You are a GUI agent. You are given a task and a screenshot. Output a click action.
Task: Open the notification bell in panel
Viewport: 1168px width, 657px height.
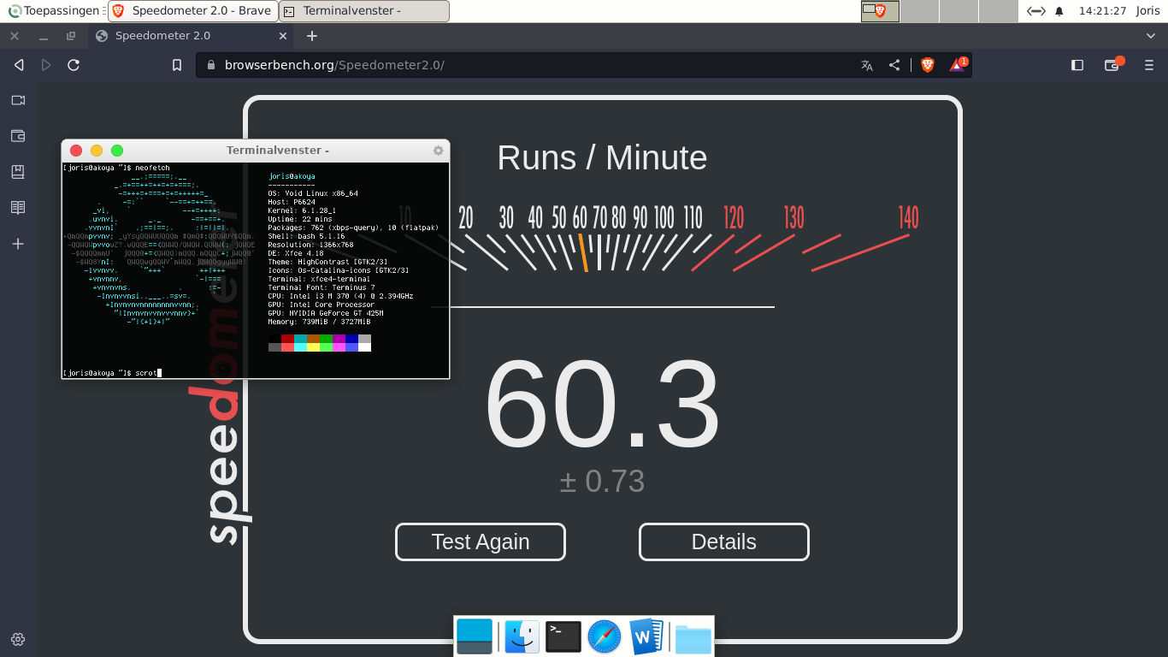pos(1059,11)
